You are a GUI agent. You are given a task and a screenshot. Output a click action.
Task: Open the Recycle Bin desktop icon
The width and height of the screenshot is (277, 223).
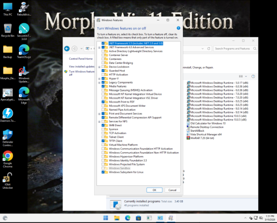click(x=8, y=30)
